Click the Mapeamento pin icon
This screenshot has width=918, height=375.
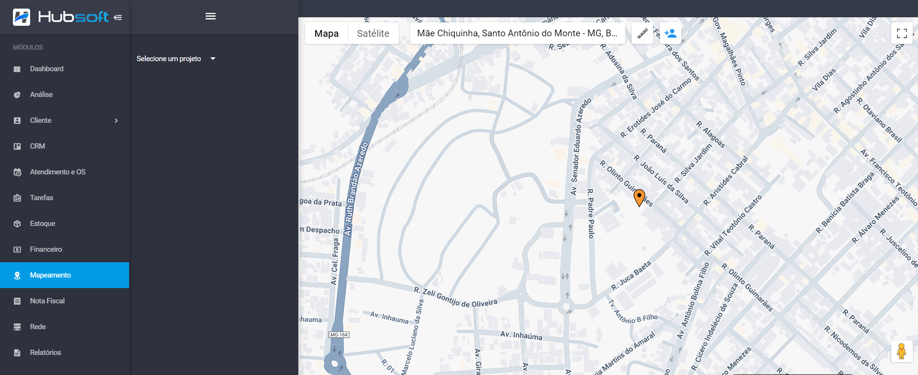click(17, 275)
